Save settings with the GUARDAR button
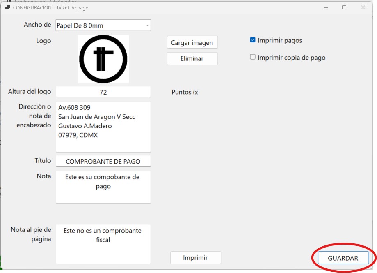This screenshot has height=273, width=377. [x=343, y=258]
